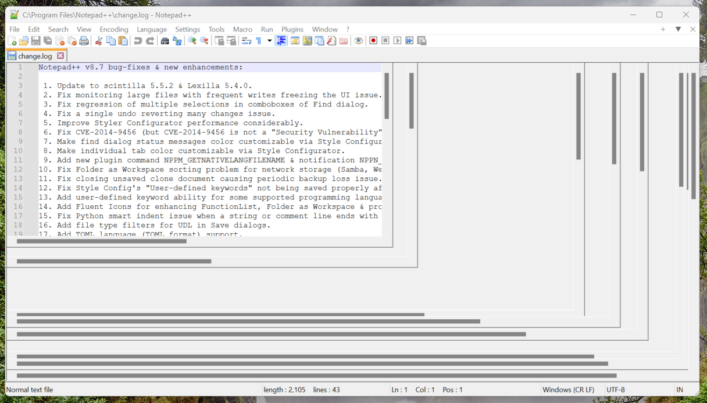
Task: Start recording a macro
Action: tap(373, 41)
